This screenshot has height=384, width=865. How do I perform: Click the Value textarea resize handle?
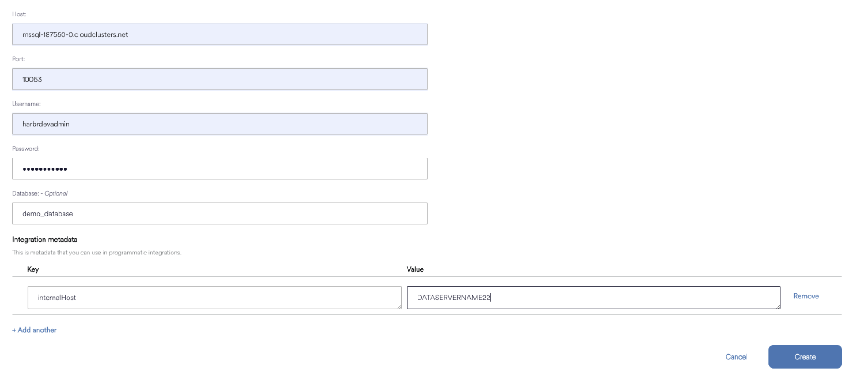coord(778,307)
